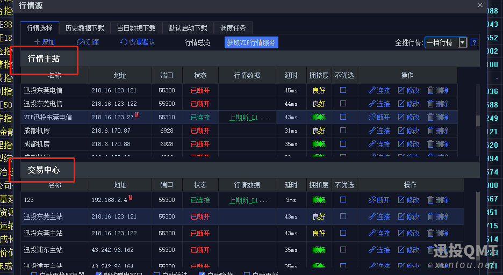Viewport: 503px width, 275px height.
Task: Edit the VIP迅投东莞电信 entry
Action: coord(408,117)
